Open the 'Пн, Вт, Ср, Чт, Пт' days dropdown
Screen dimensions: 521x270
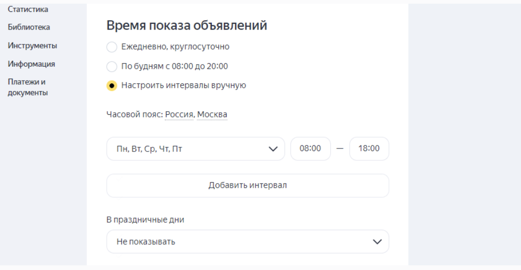[196, 148]
